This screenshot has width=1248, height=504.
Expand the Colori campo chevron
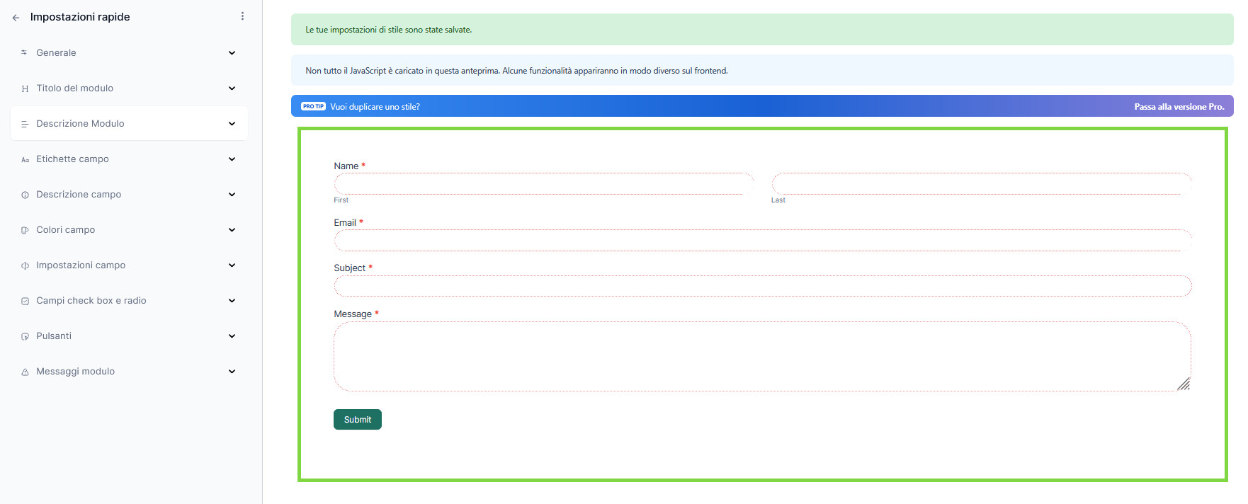232,229
